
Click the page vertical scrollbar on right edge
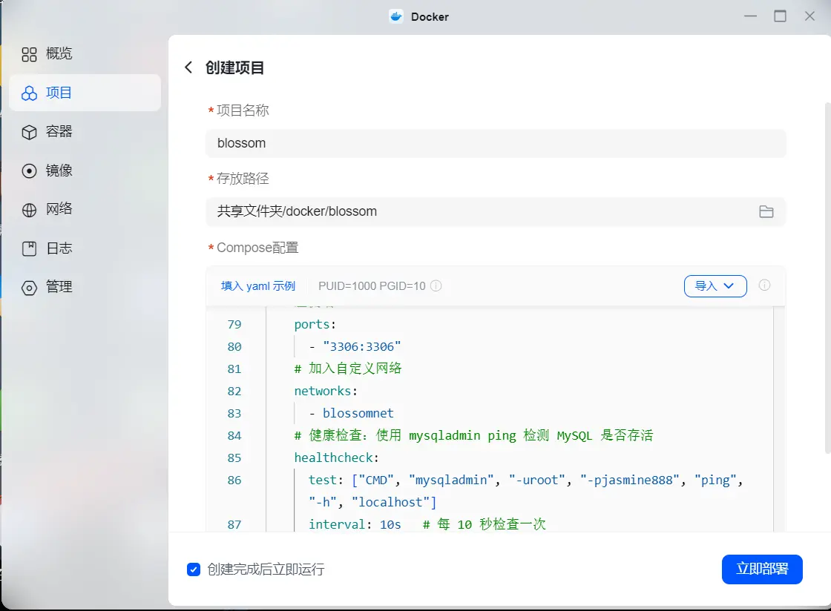pos(828,278)
